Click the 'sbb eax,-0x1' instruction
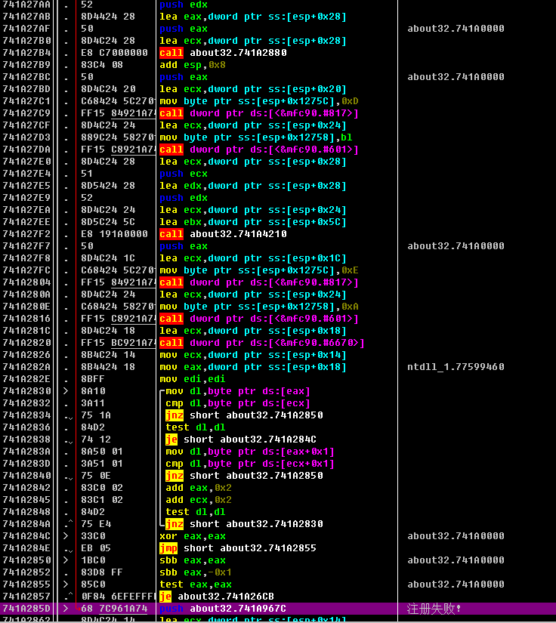 tap(195, 572)
